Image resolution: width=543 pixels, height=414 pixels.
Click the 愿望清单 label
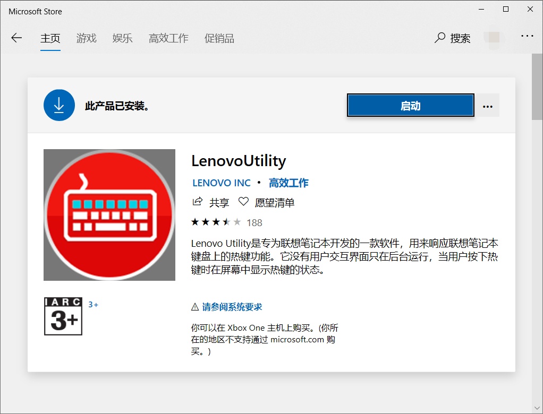tap(275, 202)
